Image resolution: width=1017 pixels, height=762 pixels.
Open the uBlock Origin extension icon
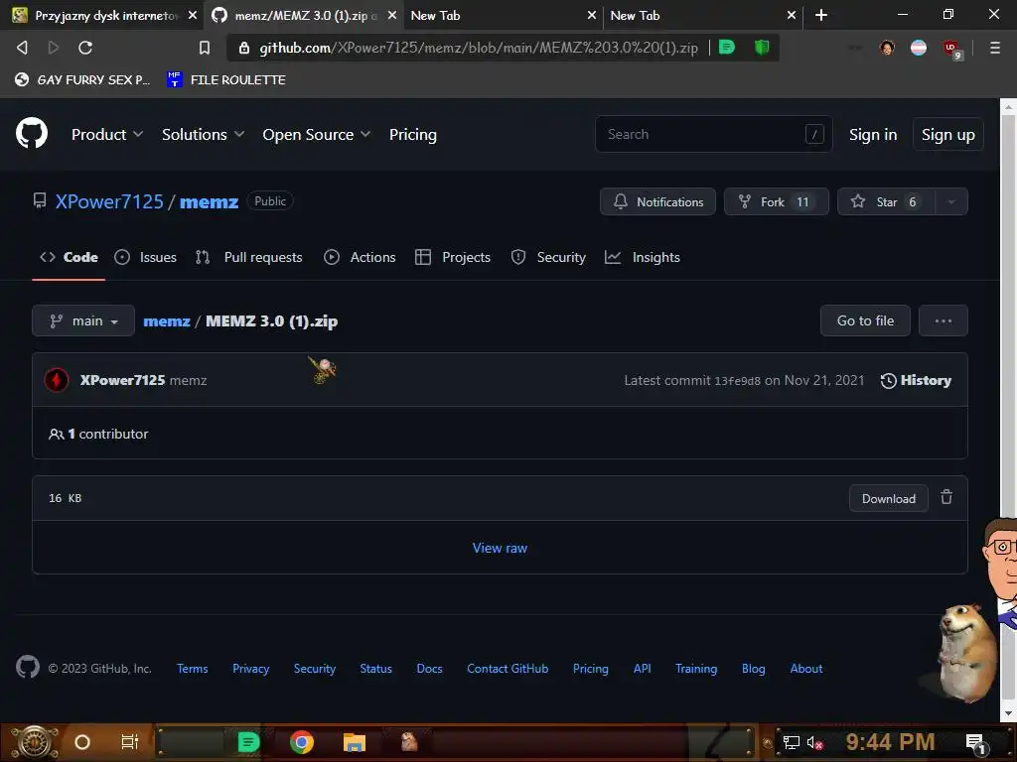tap(951, 49)
